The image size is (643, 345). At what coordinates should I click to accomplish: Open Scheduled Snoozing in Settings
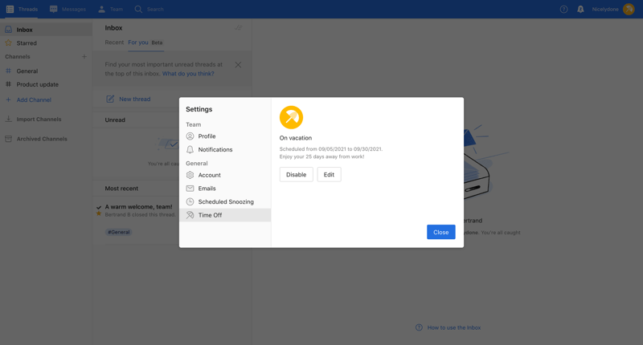[x=225, y=201]
